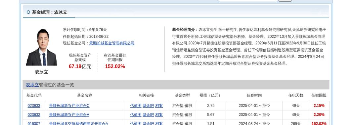Click the 基金代码 column header
The width and height of the screenshot is (352, 125).
34,95
